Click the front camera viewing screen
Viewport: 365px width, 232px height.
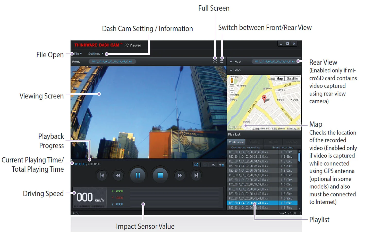coord(149,112)
